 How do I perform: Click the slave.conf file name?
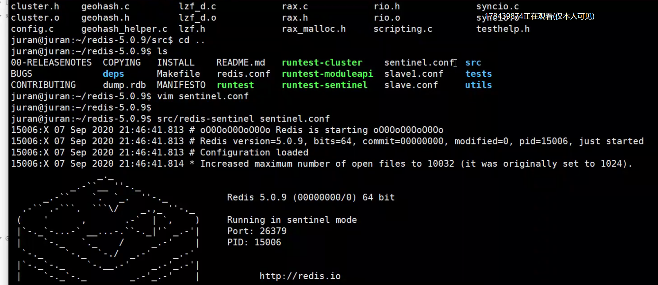411,85
